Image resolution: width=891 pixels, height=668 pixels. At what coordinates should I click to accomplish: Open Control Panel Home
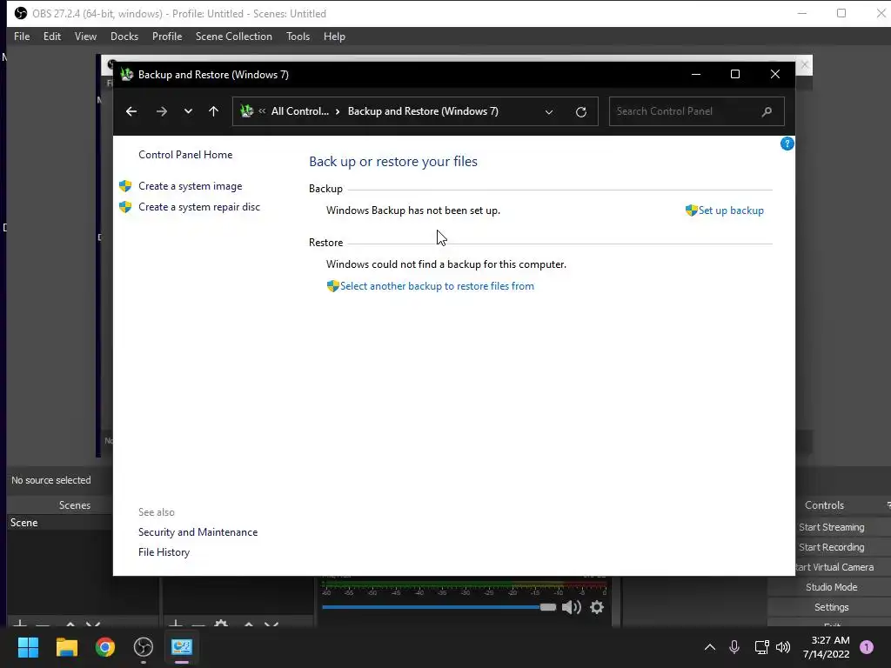click(x=185, y=155)
